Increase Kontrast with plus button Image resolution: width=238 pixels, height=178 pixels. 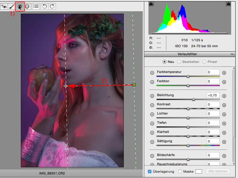(224, 105)
